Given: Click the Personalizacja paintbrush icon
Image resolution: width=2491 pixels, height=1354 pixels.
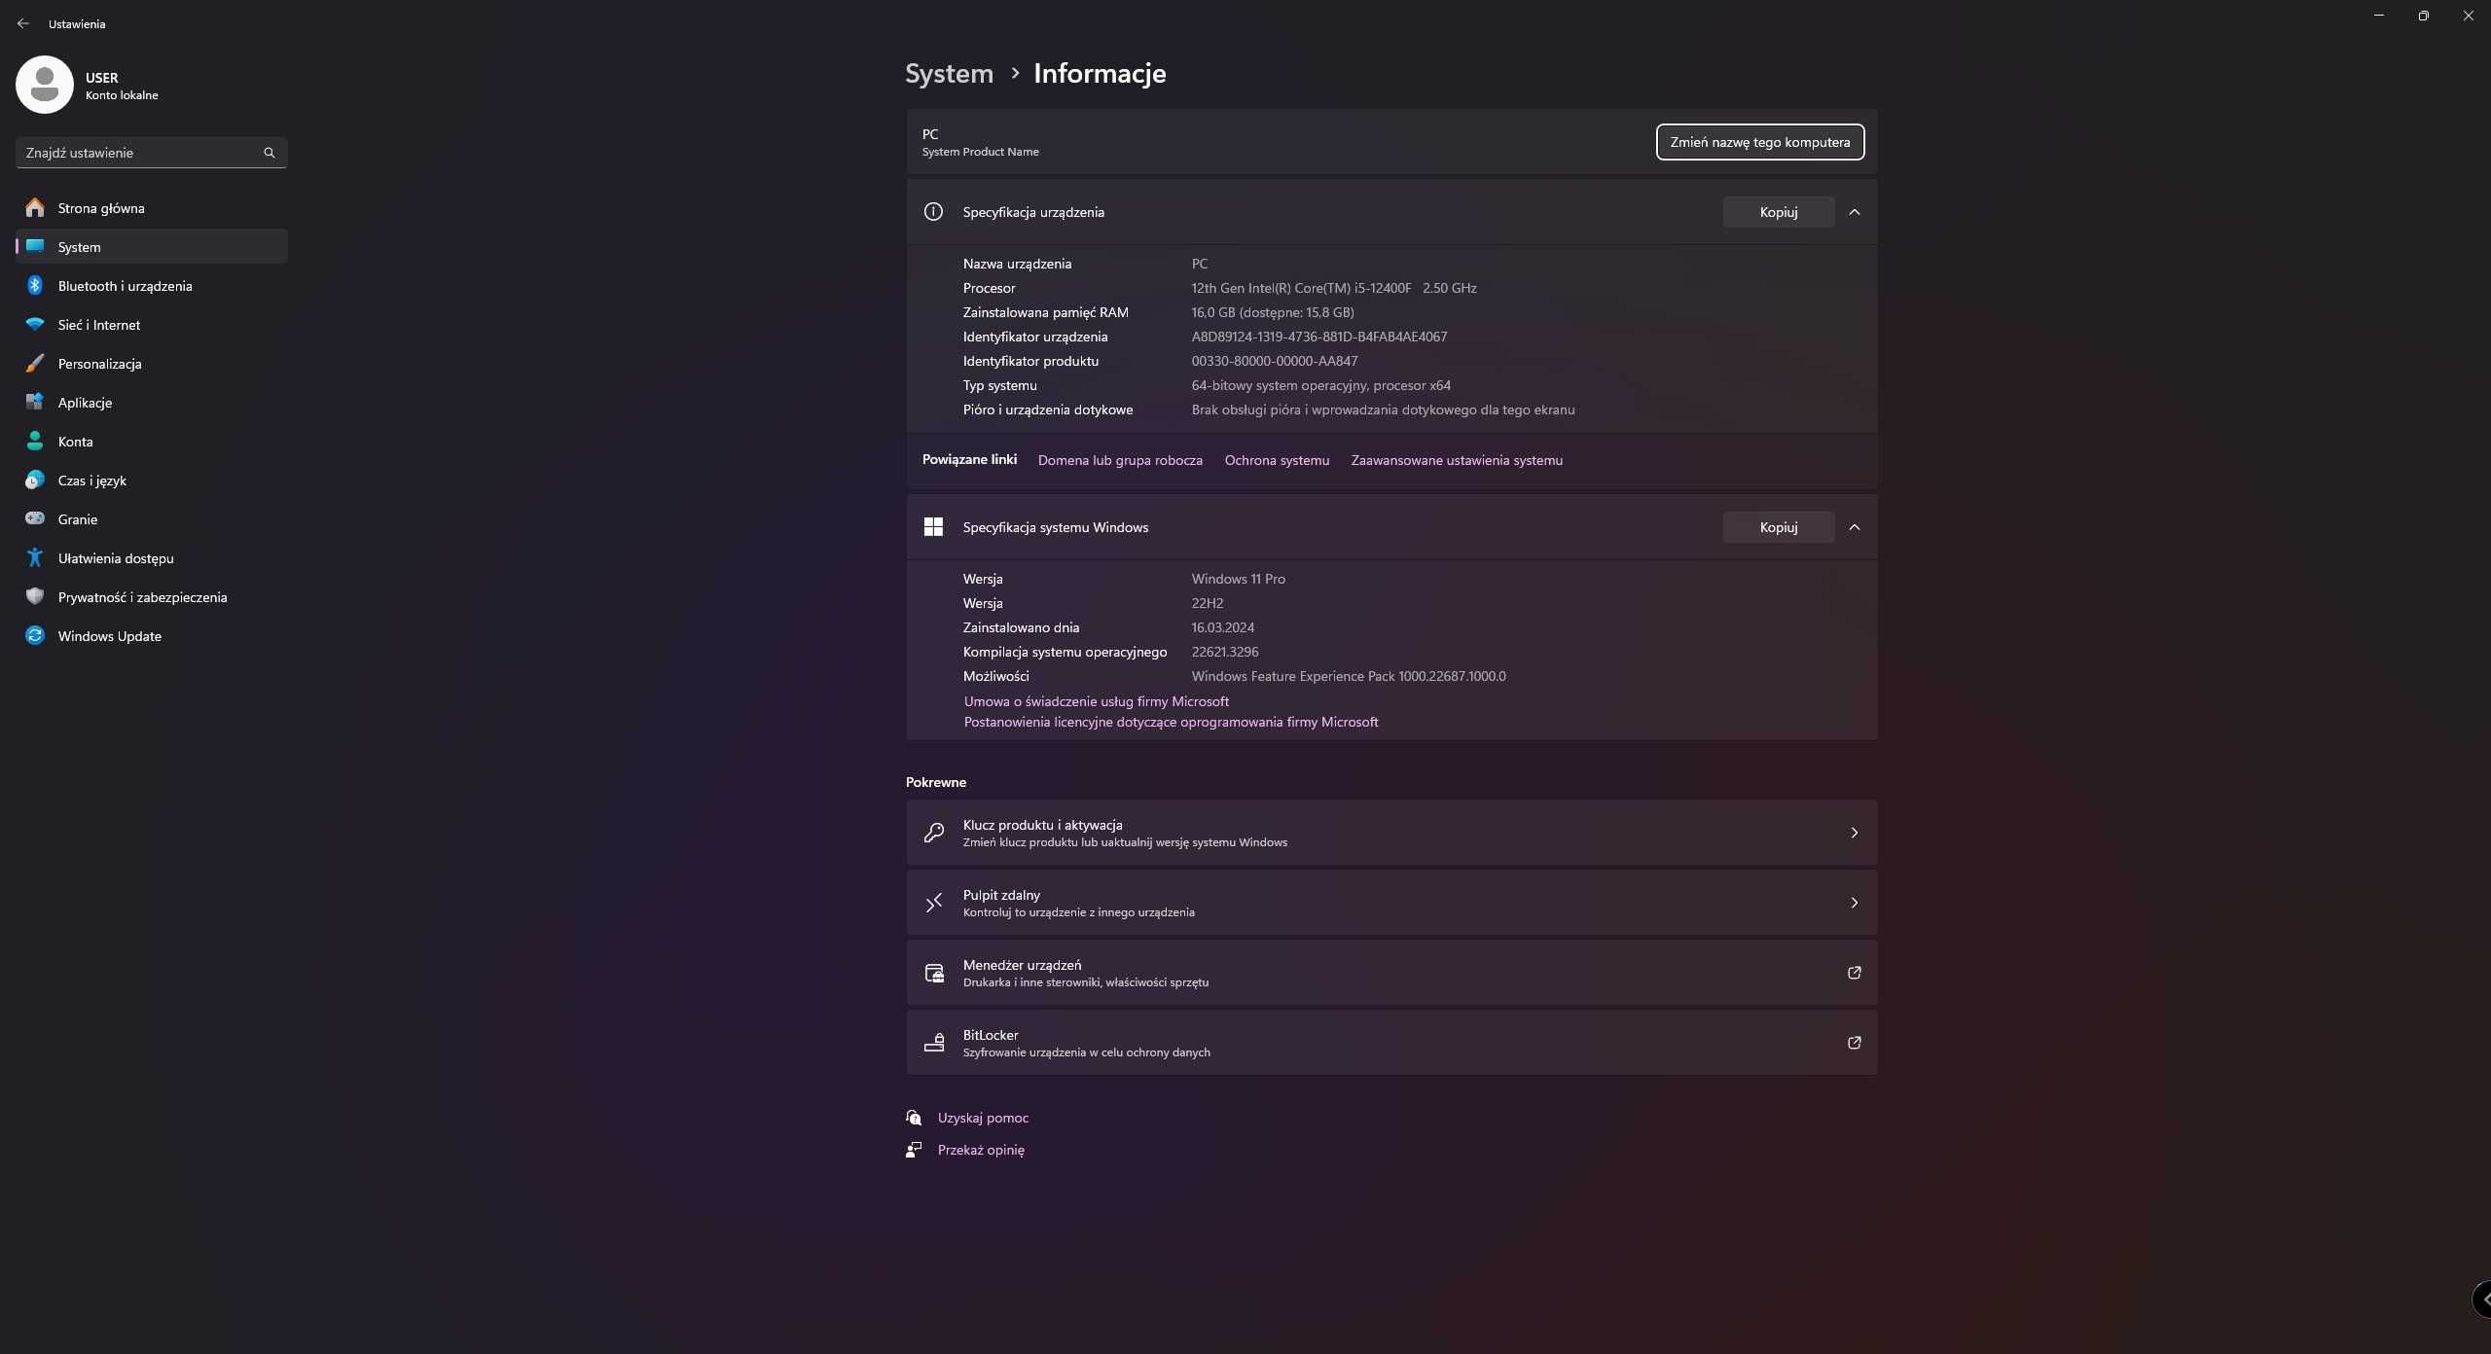Looking at the screenshot, I should click(x=35, y=363).
